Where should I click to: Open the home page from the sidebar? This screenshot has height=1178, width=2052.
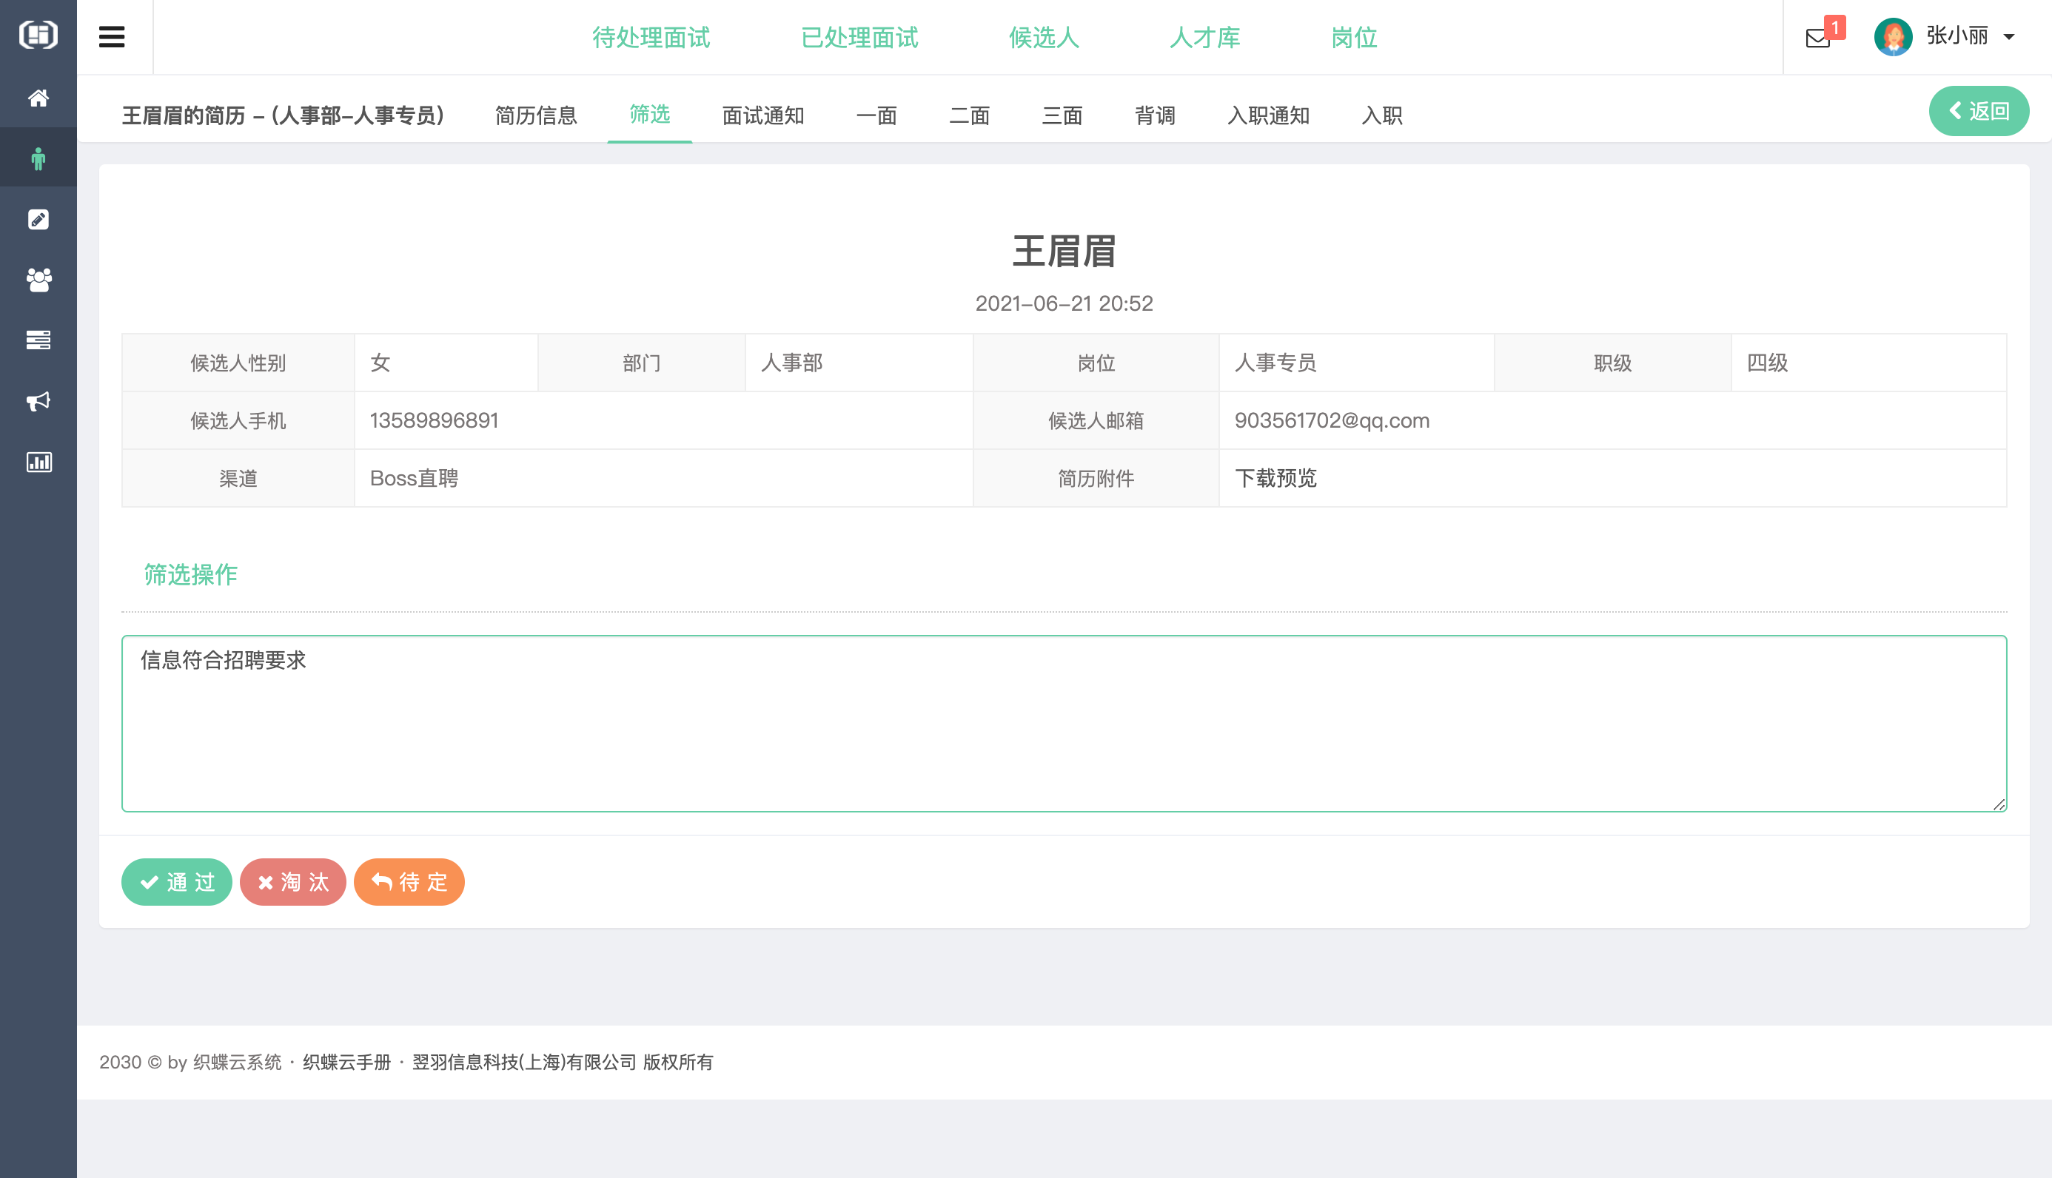38,98
